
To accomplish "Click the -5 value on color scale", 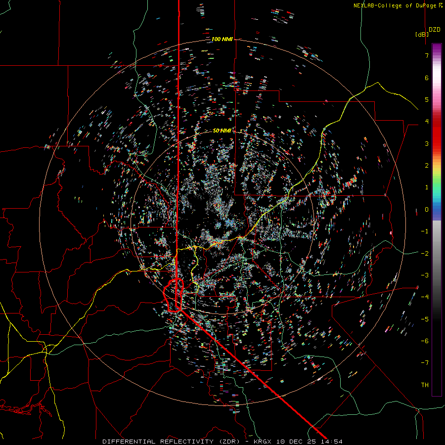I will click(425, 319).
